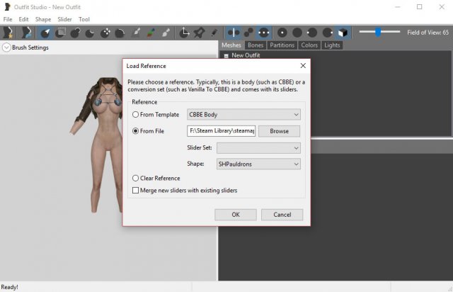Toggle the pushpin pivot tool

coord(200,32)
